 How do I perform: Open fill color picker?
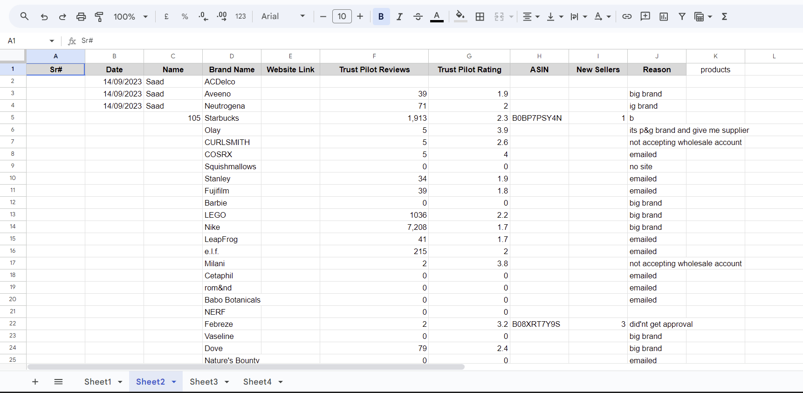tap(460, 16)
